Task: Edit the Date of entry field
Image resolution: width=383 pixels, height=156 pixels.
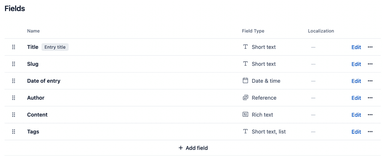Action: tap(356, 81)
